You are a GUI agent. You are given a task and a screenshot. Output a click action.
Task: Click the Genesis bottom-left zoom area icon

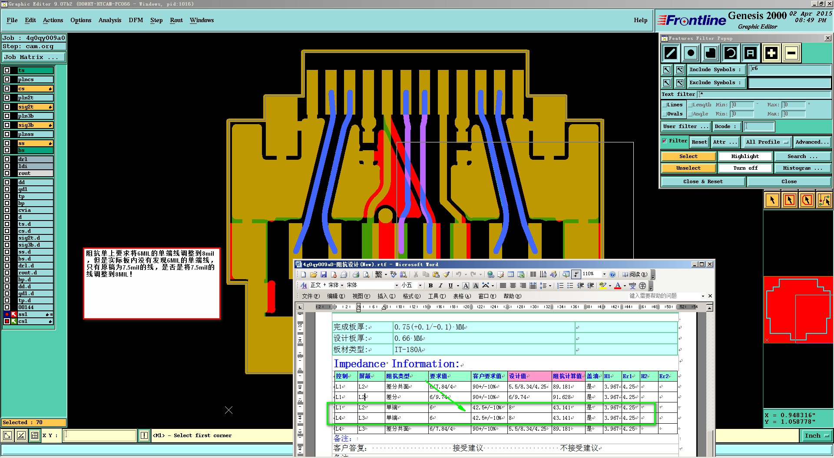[7, 435]
